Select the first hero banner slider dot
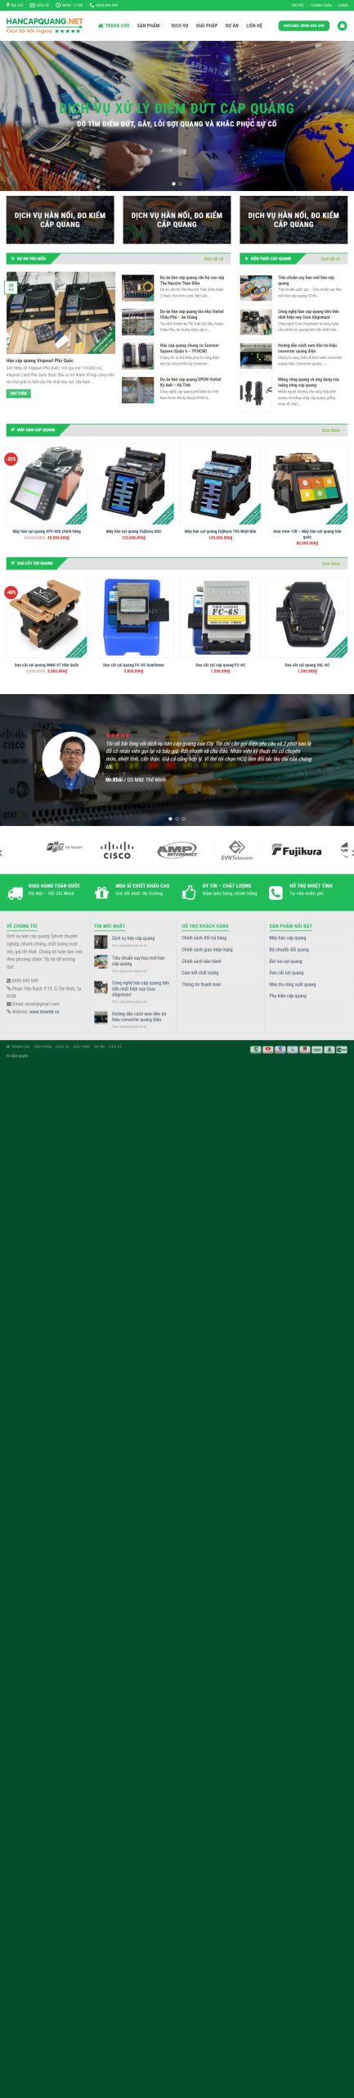Image resolution: width=354 pixels, height=2098 pixels. tap(173, 184)
